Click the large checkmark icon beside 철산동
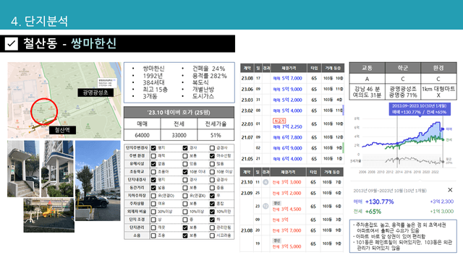463x260 pixels. coord(12,43)
